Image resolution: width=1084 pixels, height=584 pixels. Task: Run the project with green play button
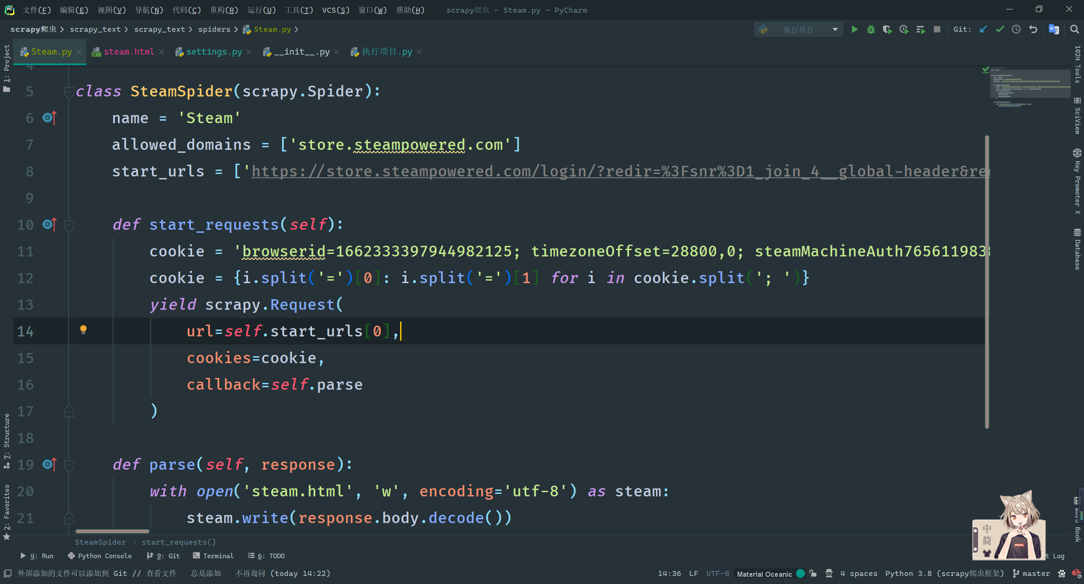tap(854, 29)
